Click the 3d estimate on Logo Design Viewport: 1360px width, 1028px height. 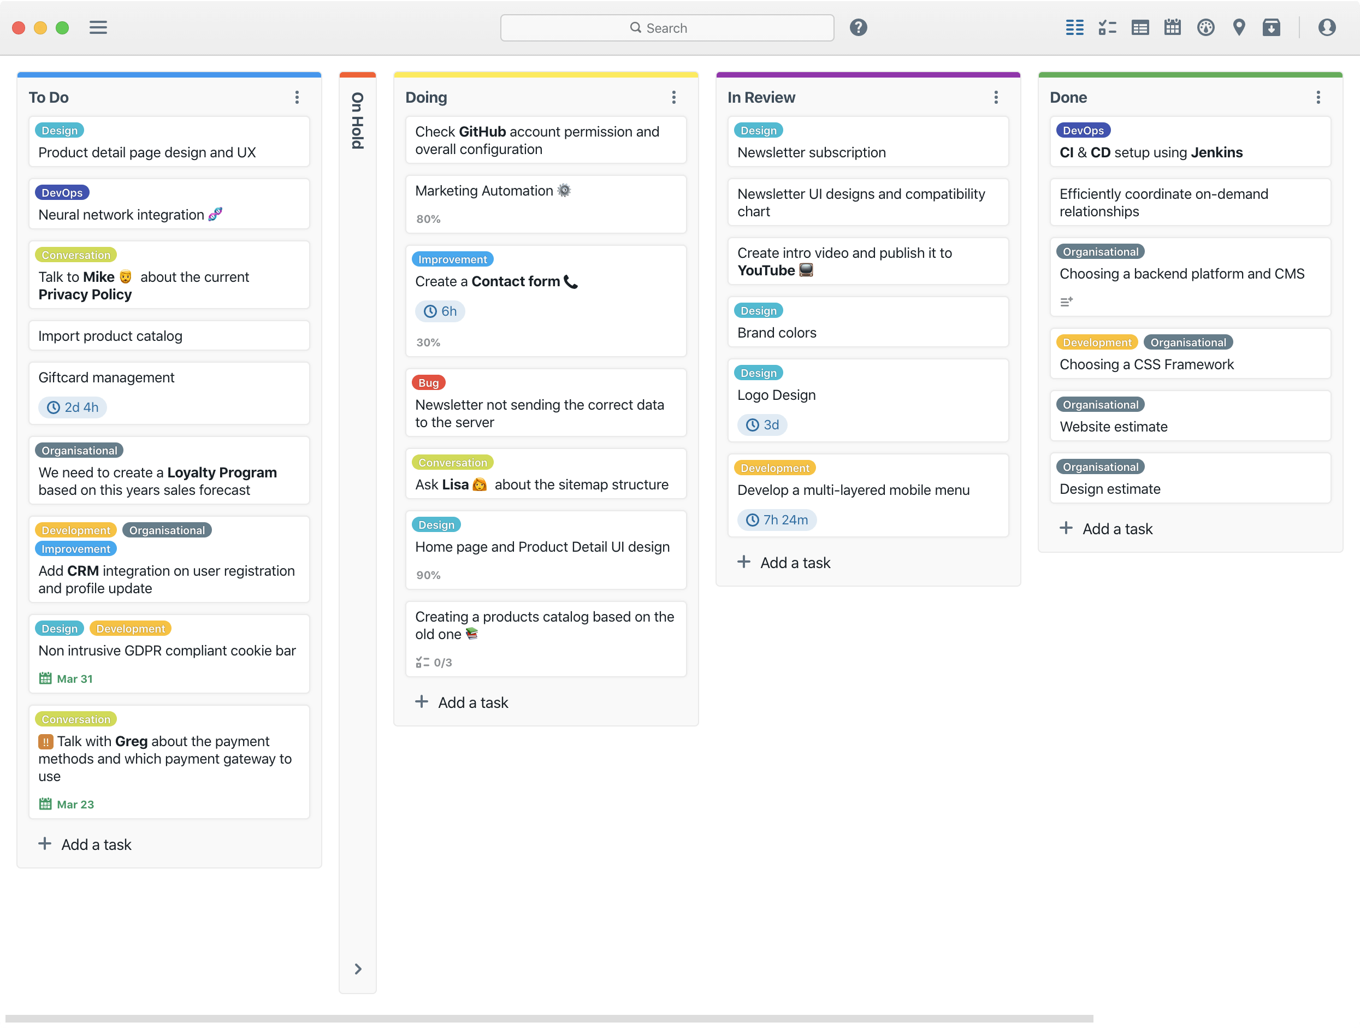(762, 425)
